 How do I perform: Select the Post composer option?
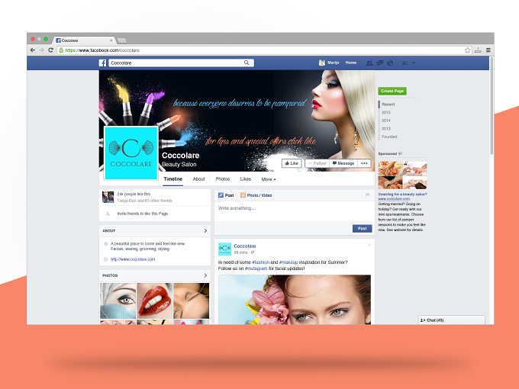click(x=226, y=195)
